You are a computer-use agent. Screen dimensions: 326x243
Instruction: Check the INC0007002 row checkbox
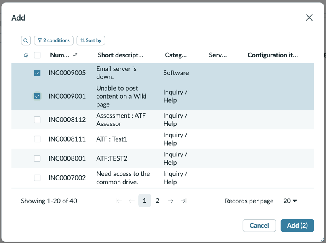[x=37, y=178]
